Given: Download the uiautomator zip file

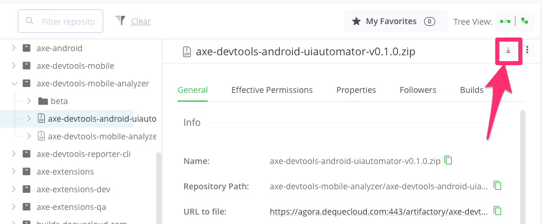Looking at the screenshot, I should tap(508, 51).
